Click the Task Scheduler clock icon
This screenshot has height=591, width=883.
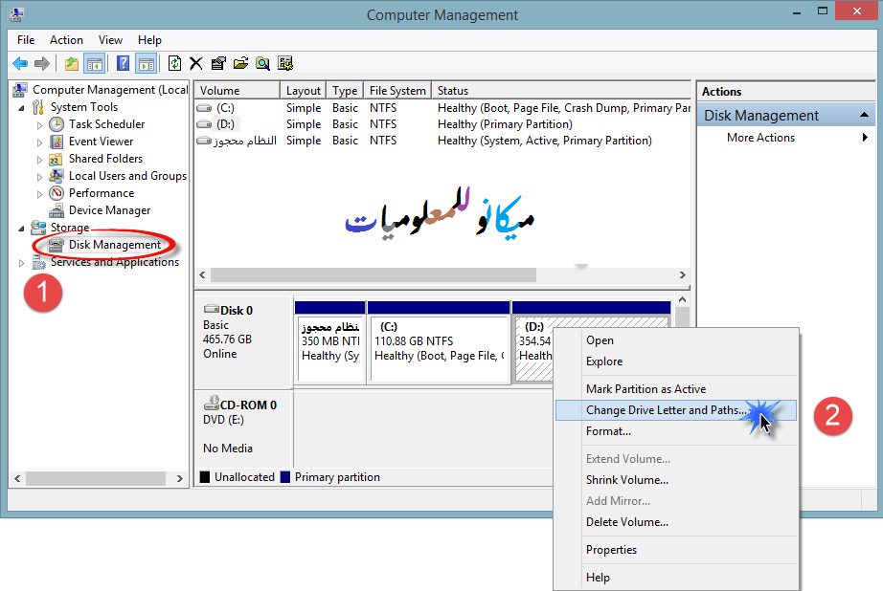click(x=57, y=124)
